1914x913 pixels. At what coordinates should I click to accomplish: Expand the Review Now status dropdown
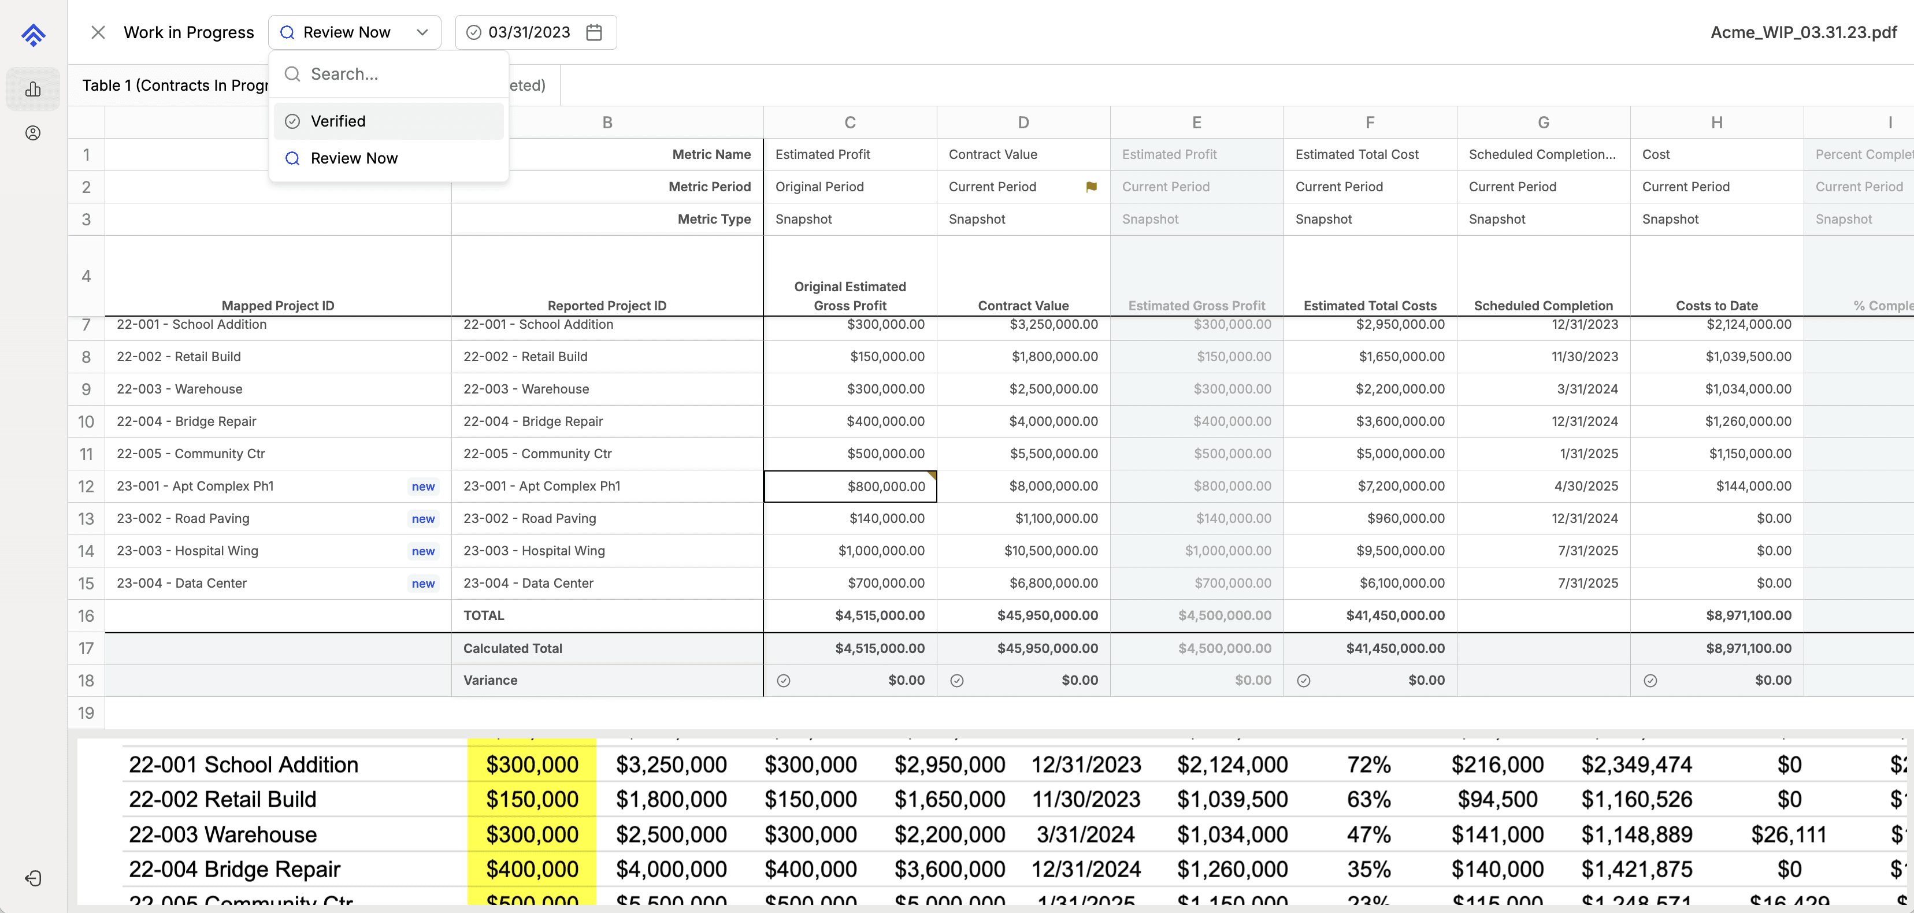[354, 32]
